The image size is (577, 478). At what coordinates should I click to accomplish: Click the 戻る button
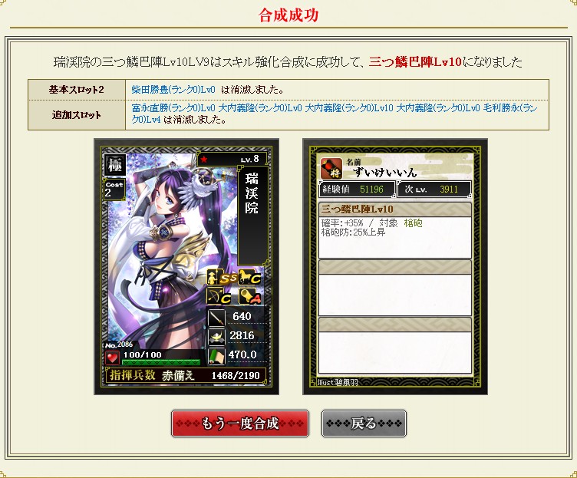pyautogui.click(x=364, y=424)
